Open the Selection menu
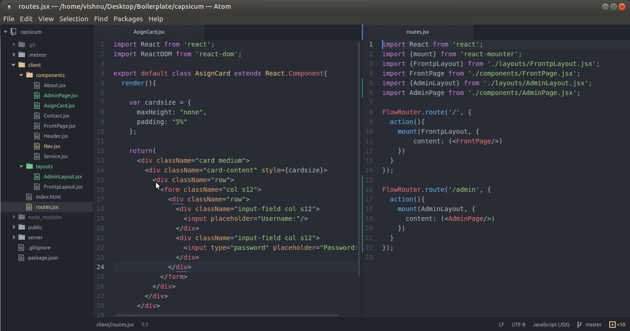The image size is (630, 331). click(74, 19)
